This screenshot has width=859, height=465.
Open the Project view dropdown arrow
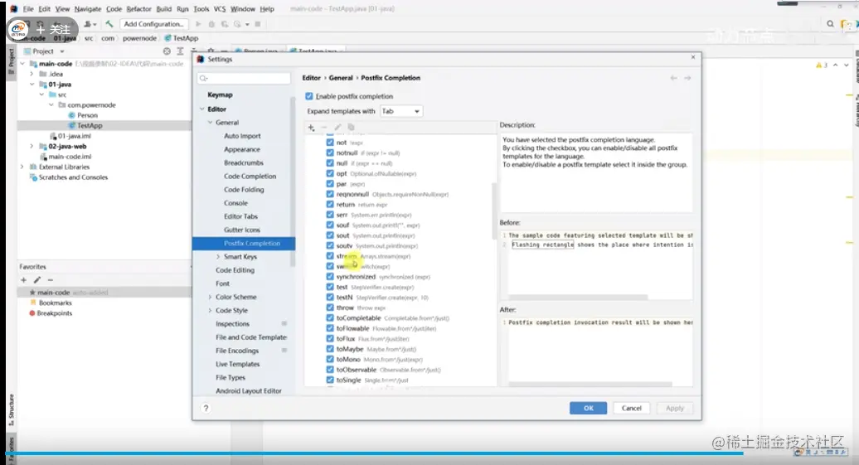point(62,51)
